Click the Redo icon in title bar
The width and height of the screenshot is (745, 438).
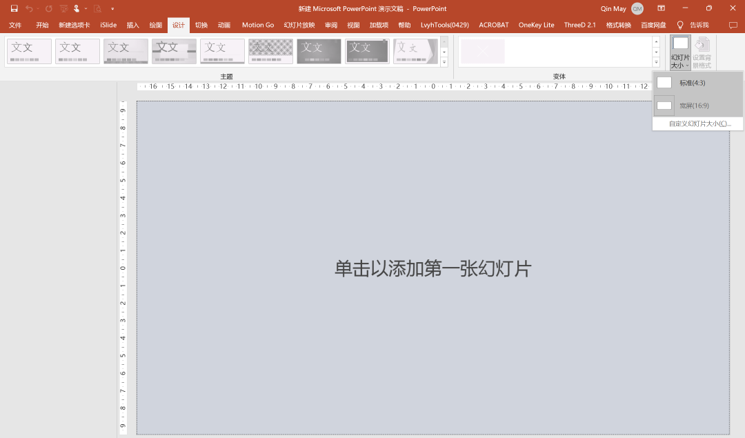pos(48,8)
